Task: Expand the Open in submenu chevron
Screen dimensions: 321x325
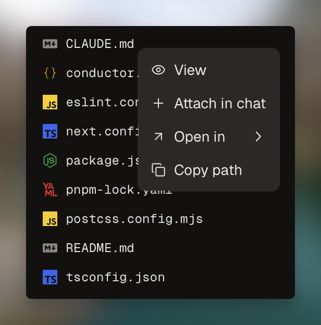Action: 258,136
